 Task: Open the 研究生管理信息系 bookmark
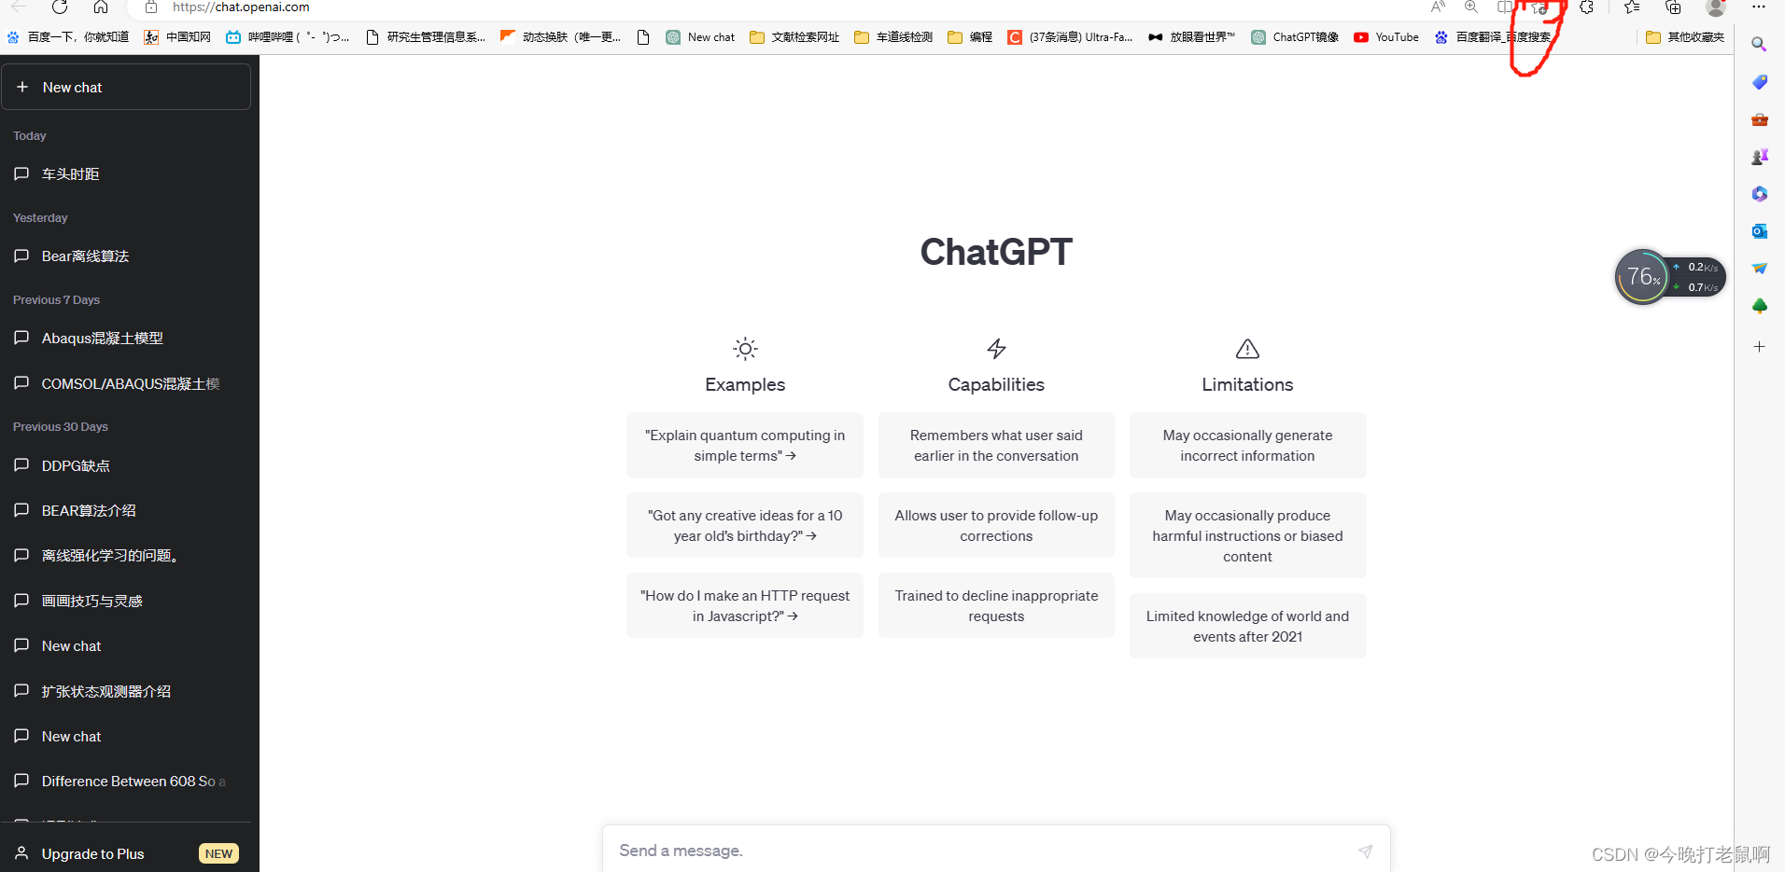[x=426, y=37]
